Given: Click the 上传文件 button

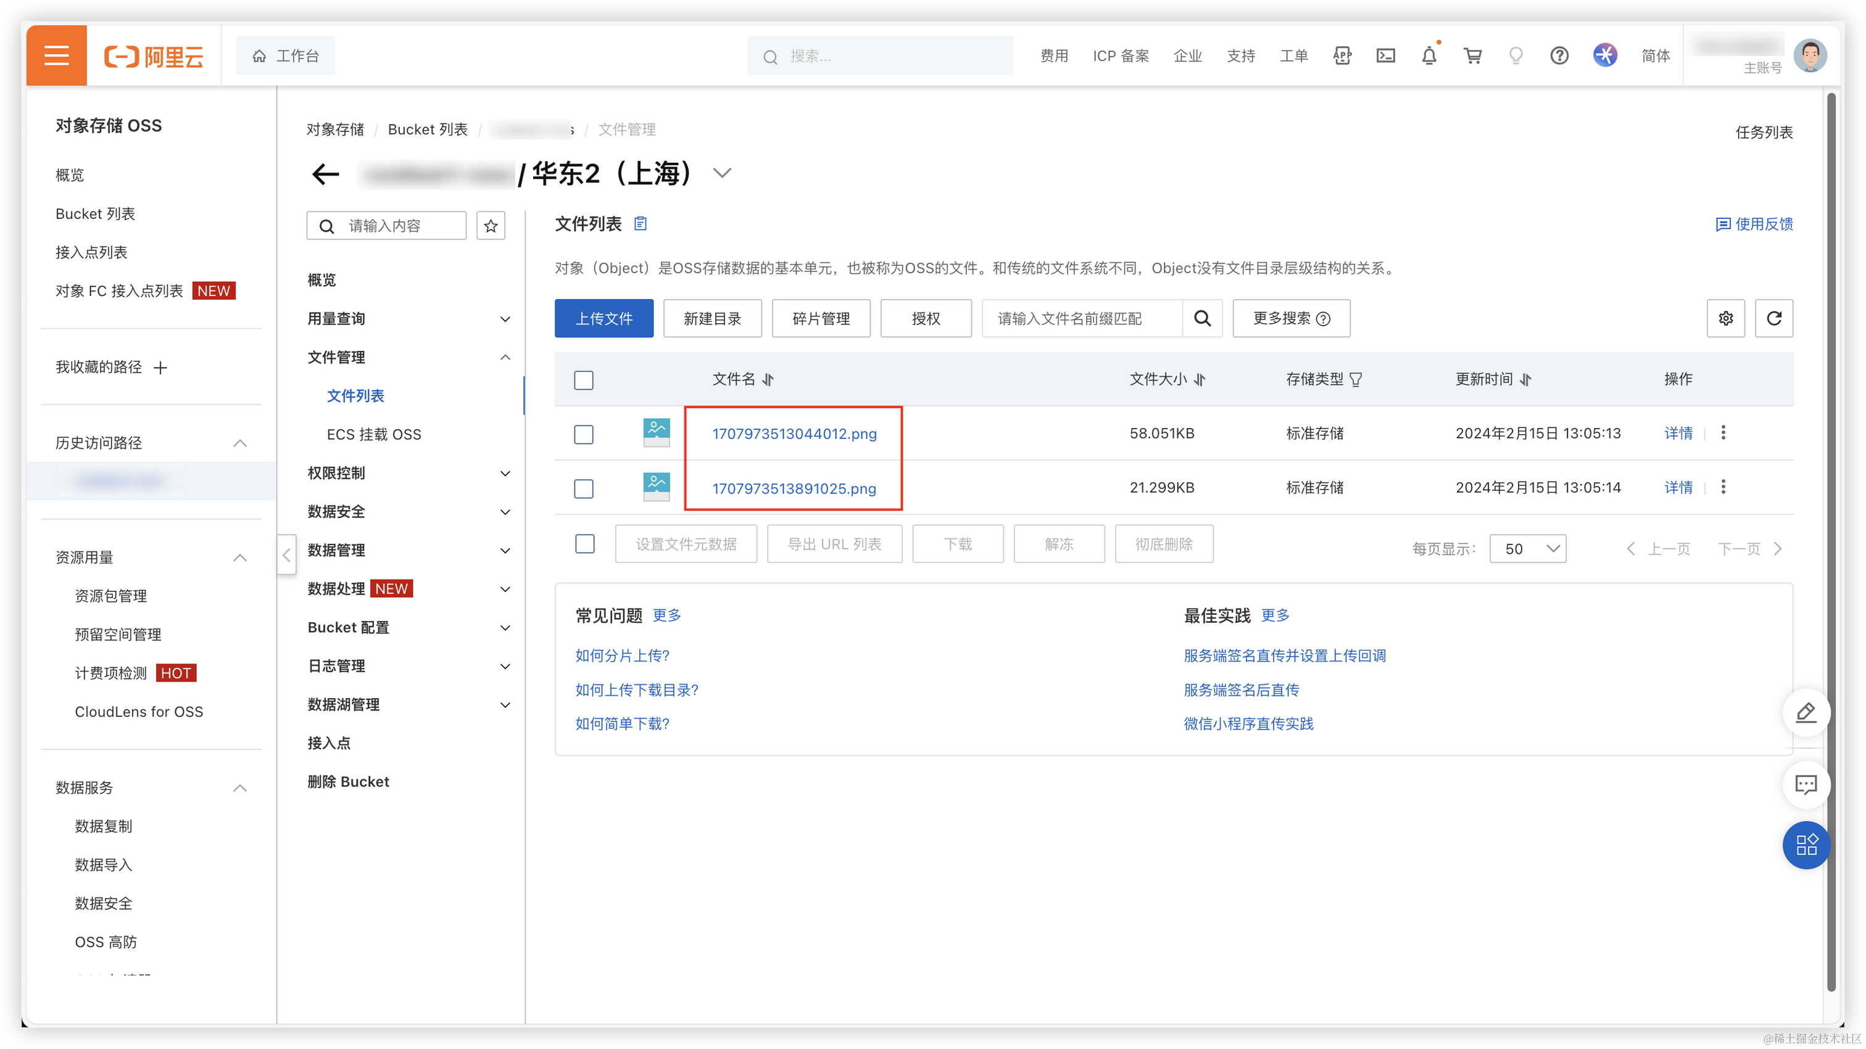Looking at the screenshot, I should tap(603, 318).
